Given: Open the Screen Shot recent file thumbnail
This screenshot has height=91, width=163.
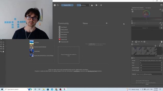Looking at the screenshot, I should point(32,55).
